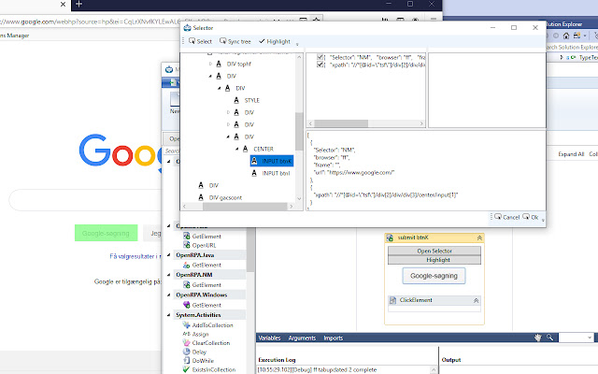Click the selector list horizontal scrollbar thumb

point(341,123)
